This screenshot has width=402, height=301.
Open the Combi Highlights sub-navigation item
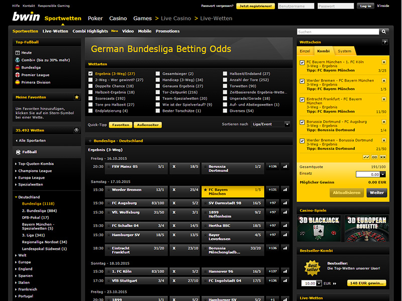click(x=90, y=31)
